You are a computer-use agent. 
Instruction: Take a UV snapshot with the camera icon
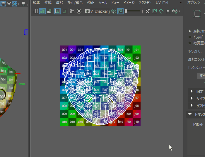point(87,11)
